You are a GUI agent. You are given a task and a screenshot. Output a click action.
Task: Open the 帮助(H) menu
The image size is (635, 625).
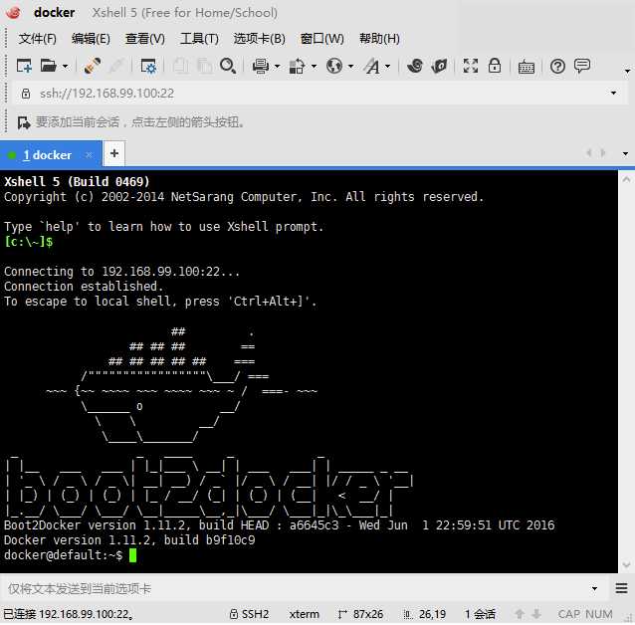tap(379, 39)
